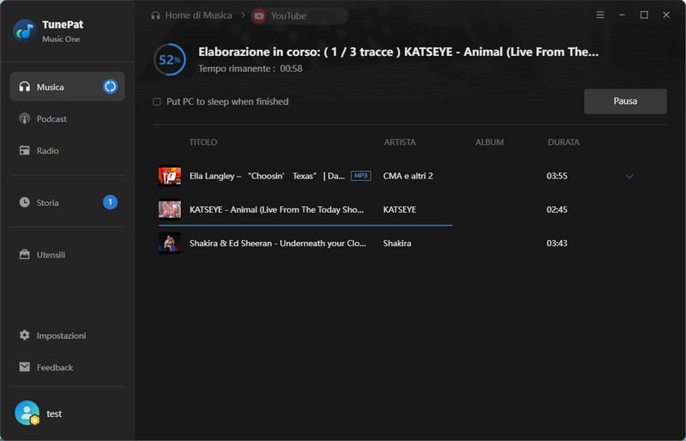Click the KATSEYE artist cell
Screen dimensions: 686x441
400,209
